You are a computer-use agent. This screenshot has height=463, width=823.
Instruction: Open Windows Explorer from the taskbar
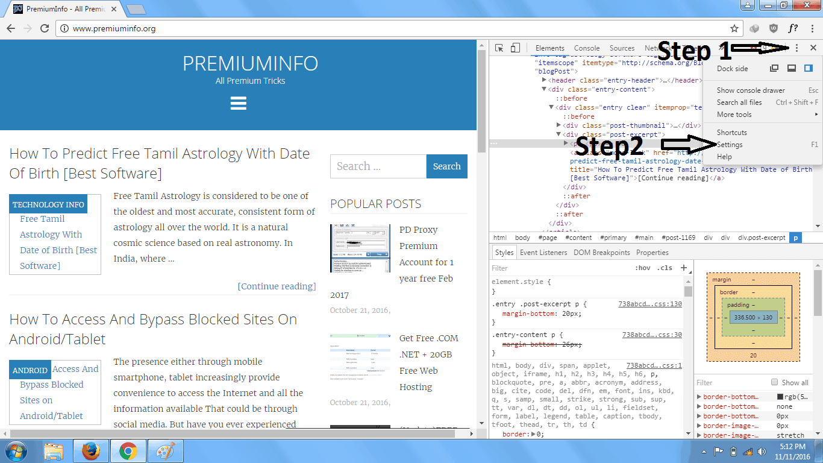point(54,450)
